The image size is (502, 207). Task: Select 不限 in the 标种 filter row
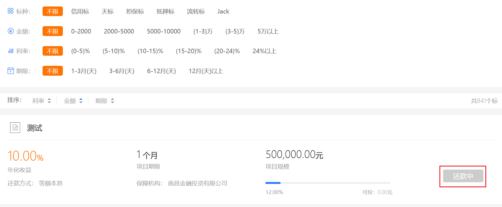(x=52, y=12)
